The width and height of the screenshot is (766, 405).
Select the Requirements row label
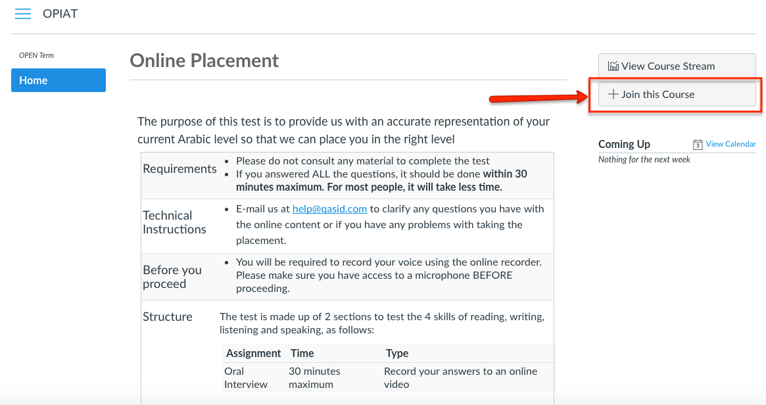click(x=180, y=169)
